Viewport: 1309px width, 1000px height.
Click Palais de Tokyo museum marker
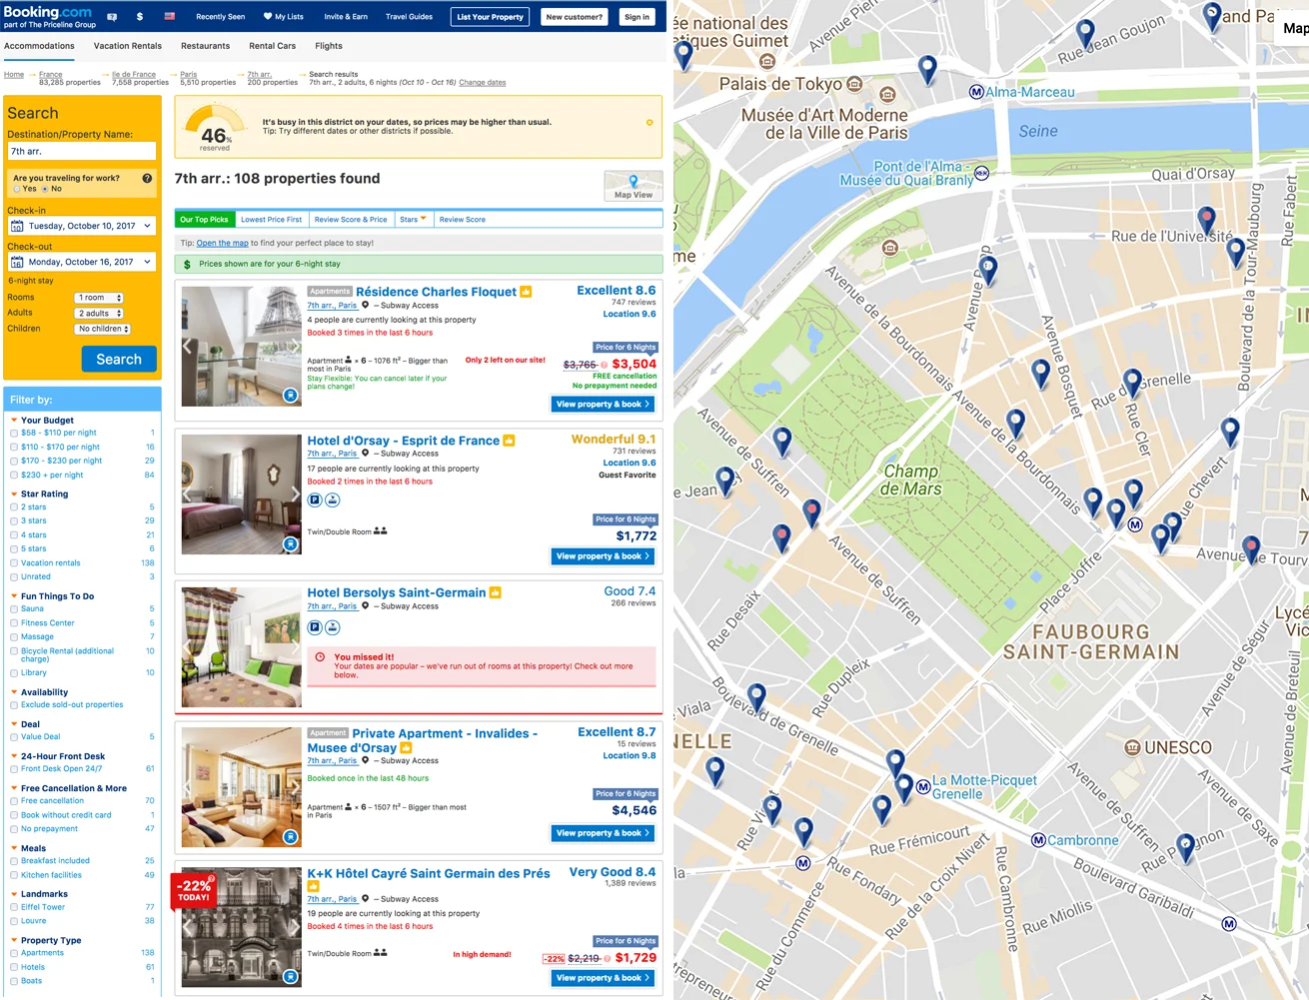click(x=855, y=84)
